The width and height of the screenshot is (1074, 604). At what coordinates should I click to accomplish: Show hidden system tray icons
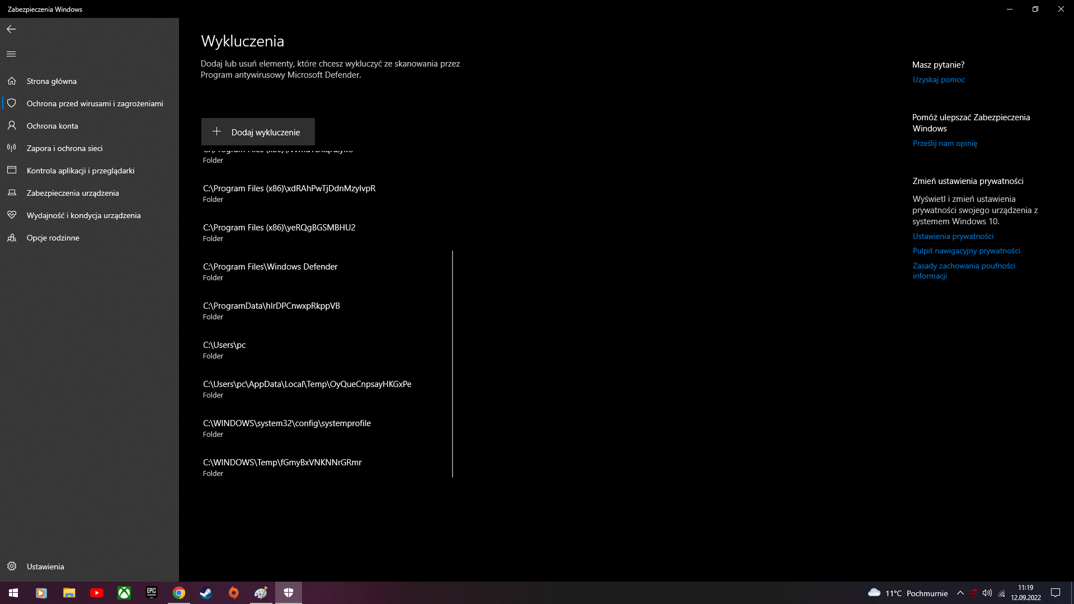click(x=960, y=593)
